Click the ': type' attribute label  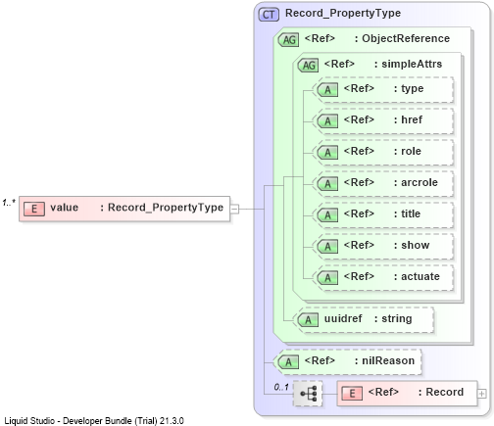point(409,89)
